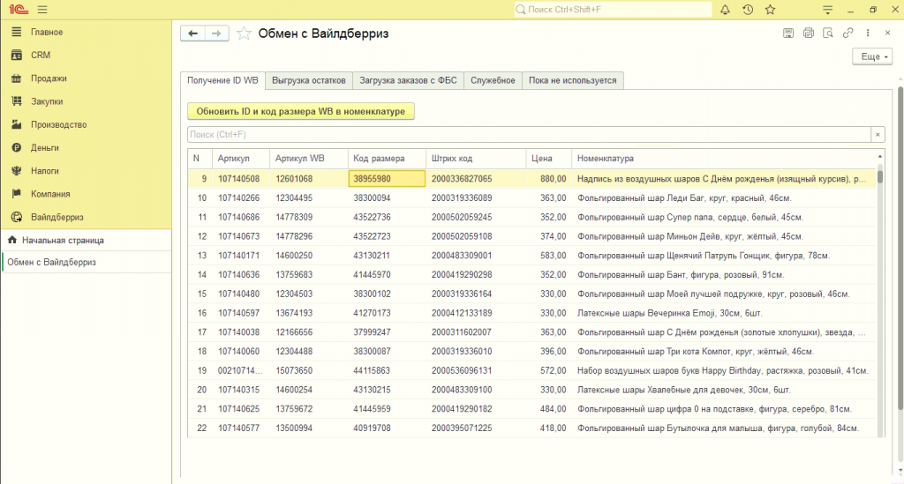Focus the Поиск (Ctrl+F) table search field
This screenshot has width=904, height=484.
coord(529,134)
